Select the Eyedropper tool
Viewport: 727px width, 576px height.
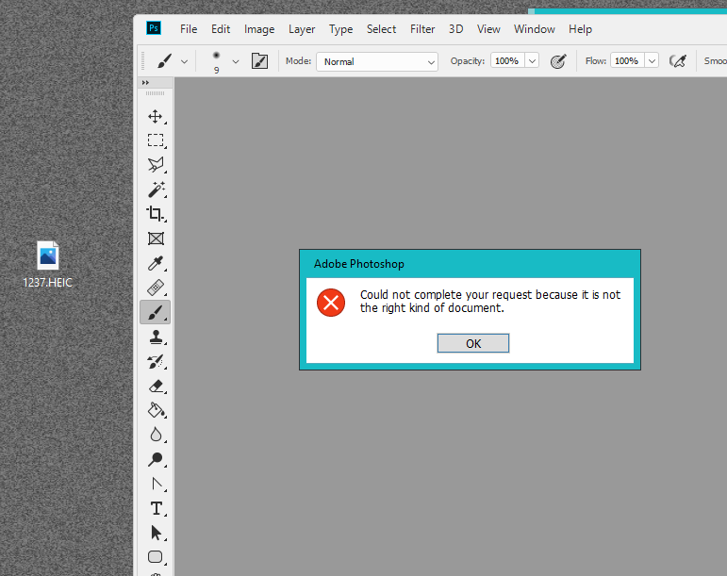click(x=156, y=263)
